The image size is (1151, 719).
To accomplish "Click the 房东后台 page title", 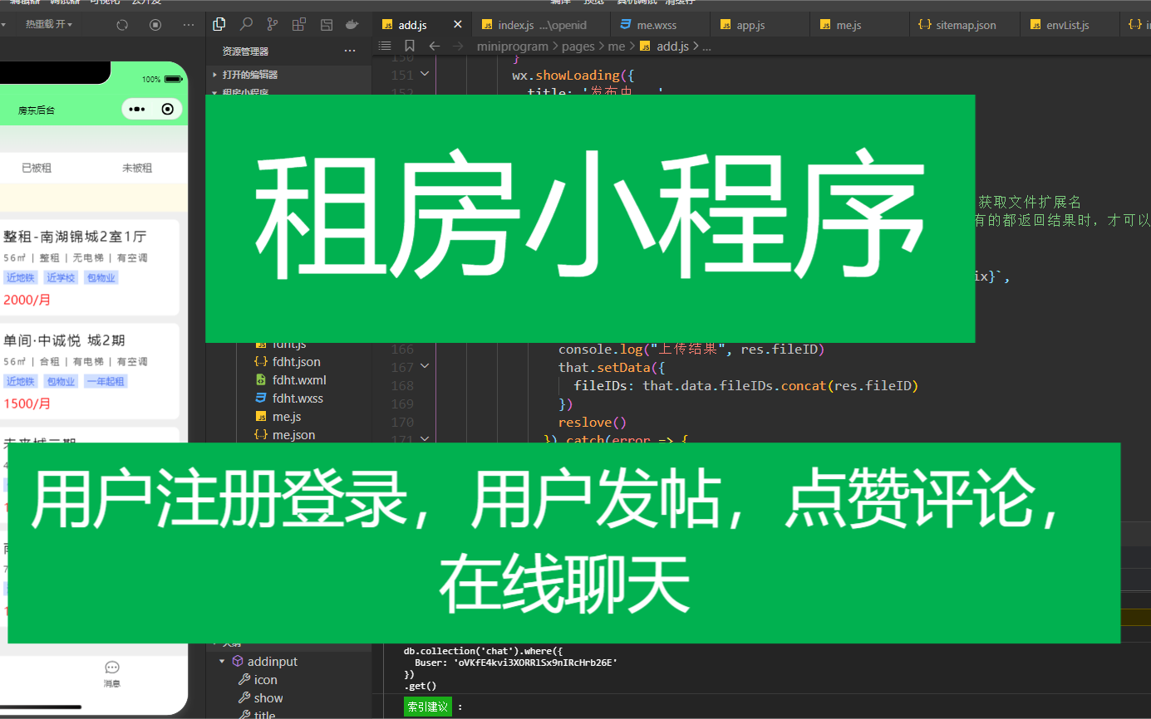I will click(x=37, y=110).
